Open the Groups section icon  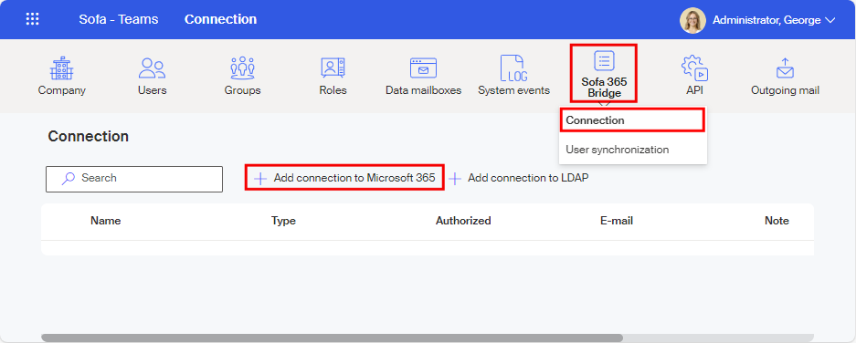pos(242,68)
